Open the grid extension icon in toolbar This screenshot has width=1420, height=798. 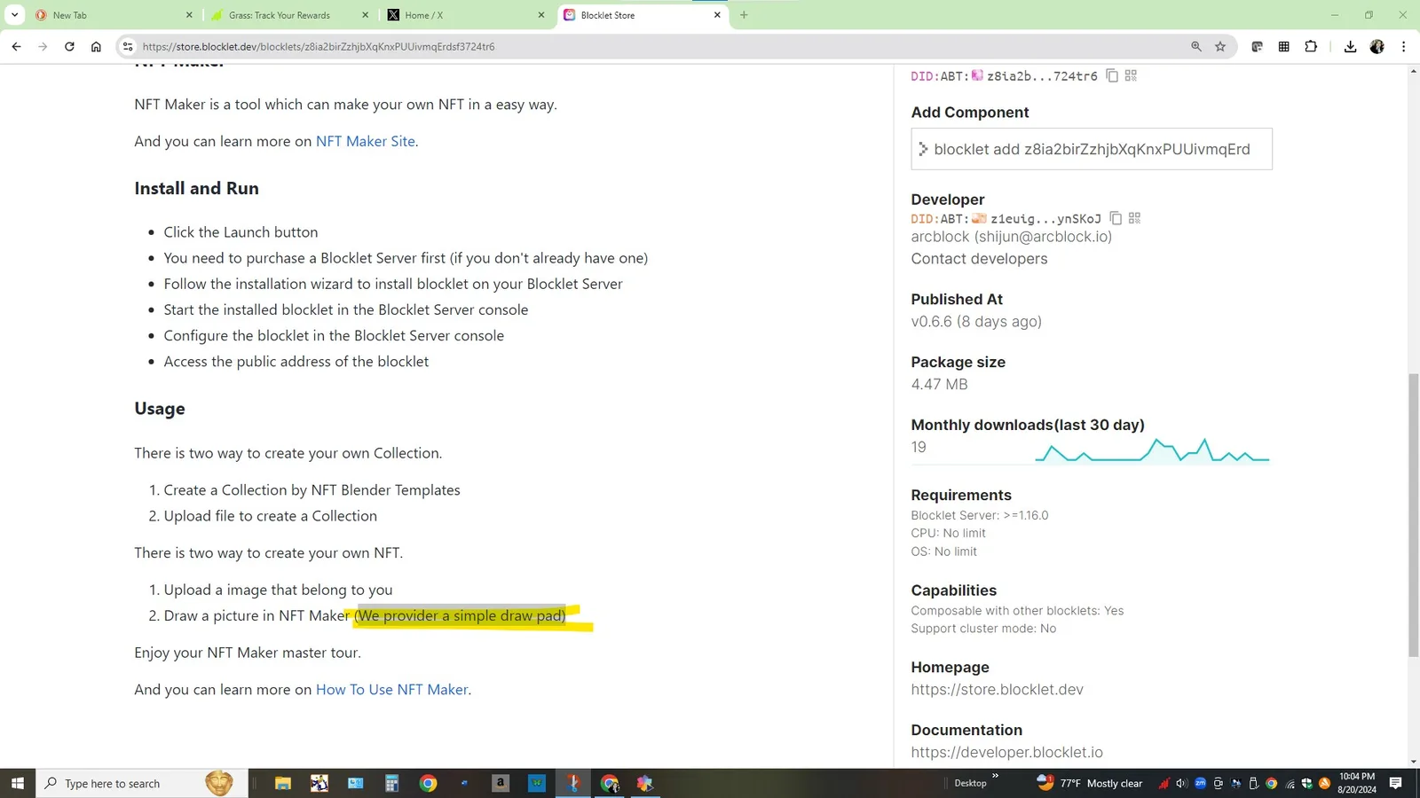coord(1284,46)
